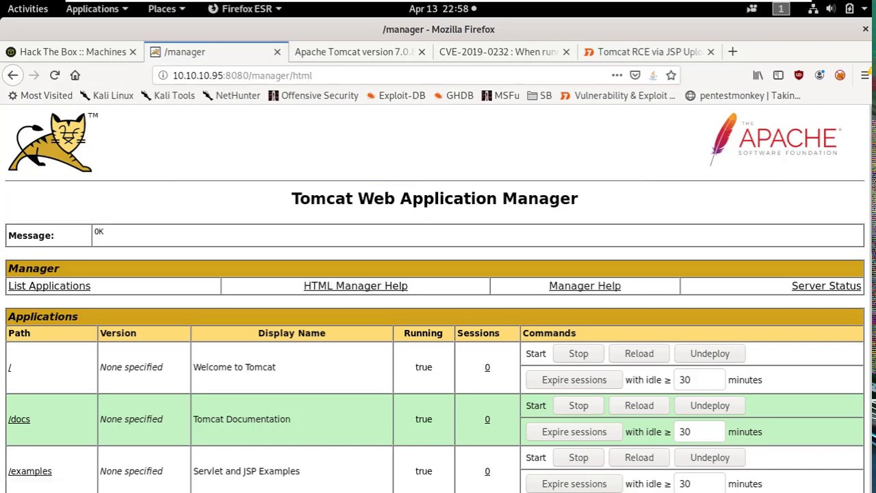
Task: Switch to Tomcat RCE via JSP tab
Action: tap(649, 52)
